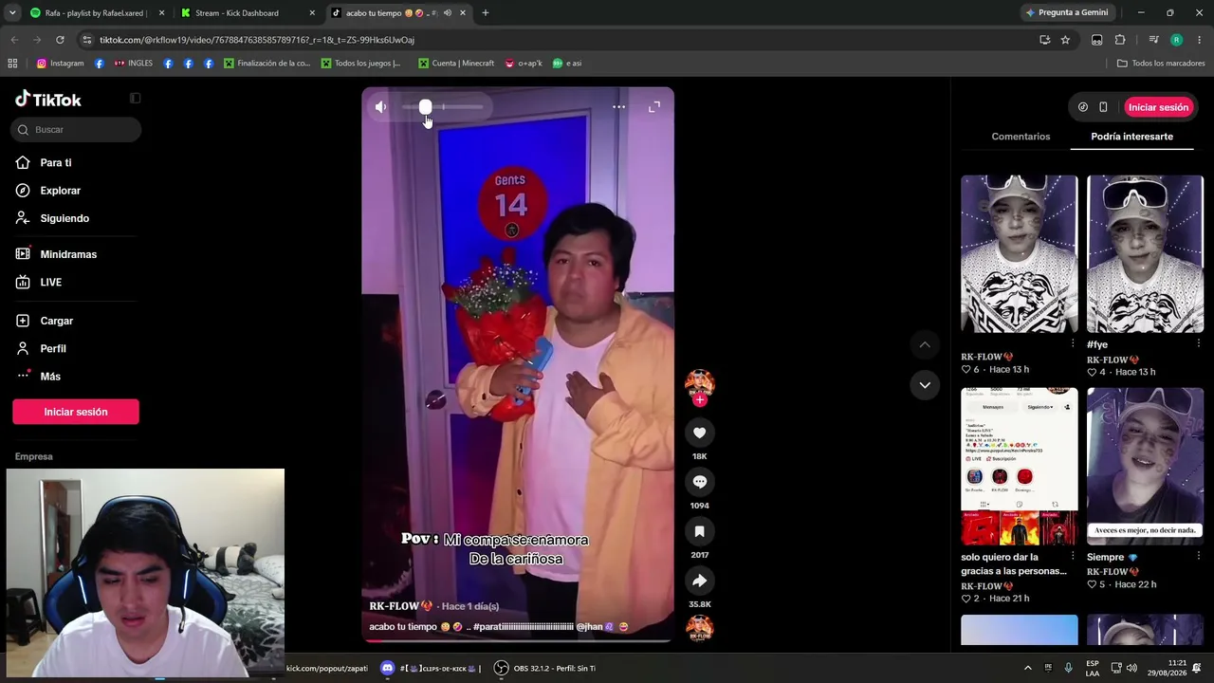The width and height of the screenshot is (1214, 683).
Task: Open first recommended video with 6 likes
Action: pos(1020,253)
